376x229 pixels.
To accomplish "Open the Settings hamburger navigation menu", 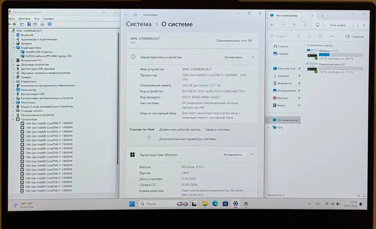I will [x=135, y=15].
